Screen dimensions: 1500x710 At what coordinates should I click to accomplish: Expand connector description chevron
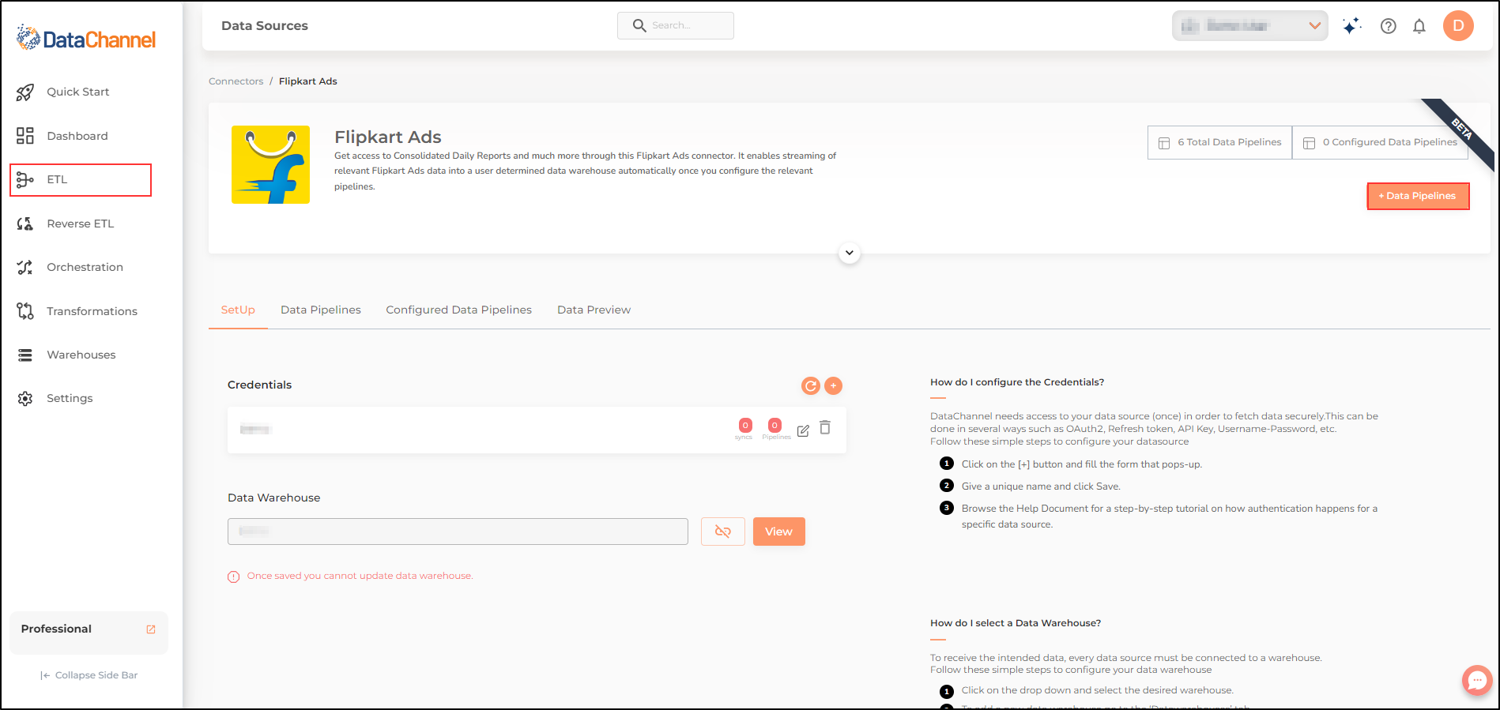[849, 253]
